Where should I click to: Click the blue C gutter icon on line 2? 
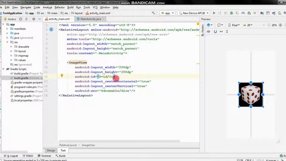[x=51, y=30]
